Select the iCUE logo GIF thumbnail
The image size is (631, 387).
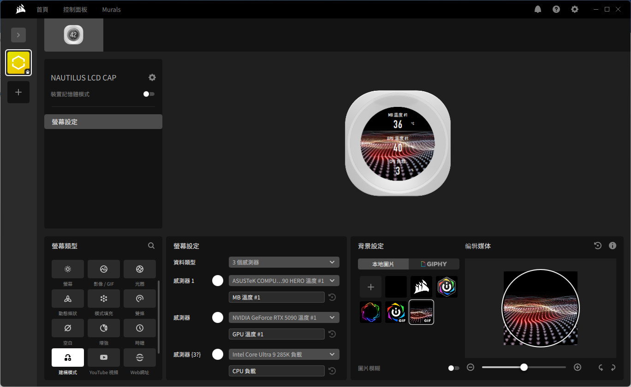click(396, 312)
